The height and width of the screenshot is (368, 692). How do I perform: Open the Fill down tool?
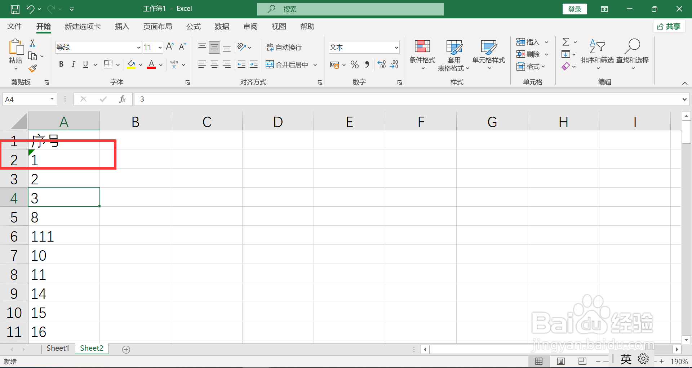pyautogui.click(x=565, y=54)
